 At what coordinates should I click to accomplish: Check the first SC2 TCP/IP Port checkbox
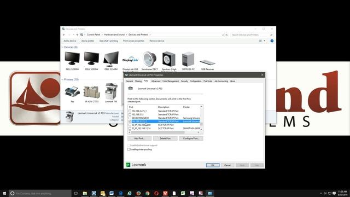point(130,125)
